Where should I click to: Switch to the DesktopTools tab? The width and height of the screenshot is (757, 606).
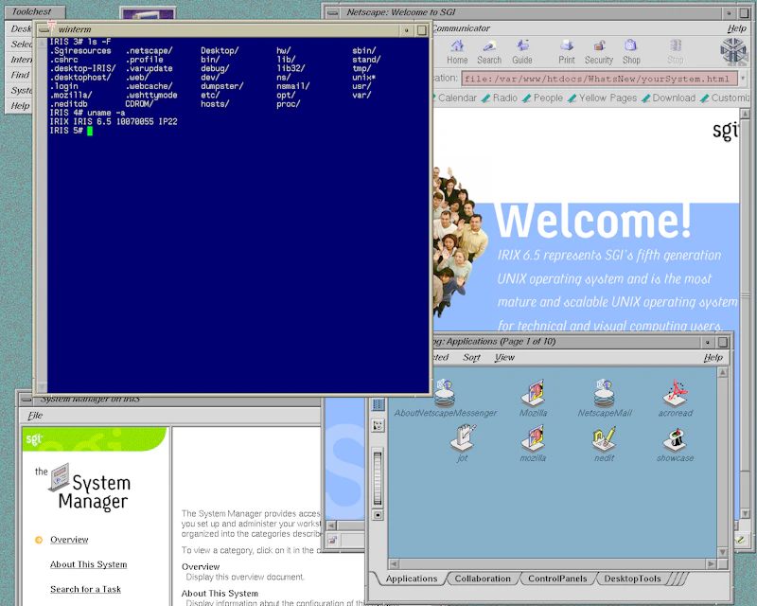click(x=632, y=579)
